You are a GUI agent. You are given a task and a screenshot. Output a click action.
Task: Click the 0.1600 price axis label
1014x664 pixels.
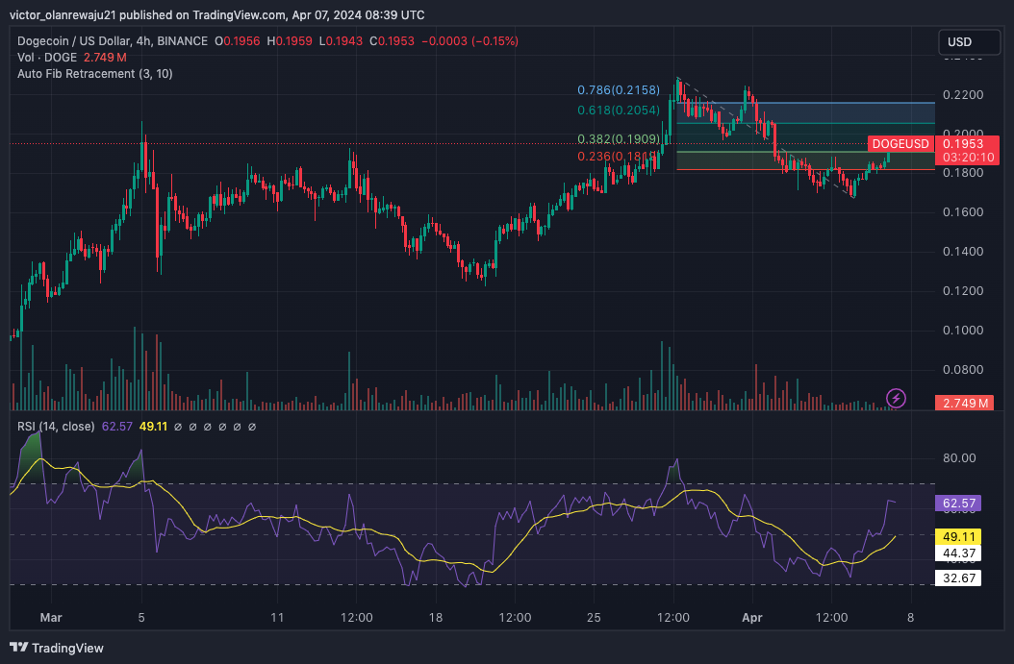coord(963,212)
